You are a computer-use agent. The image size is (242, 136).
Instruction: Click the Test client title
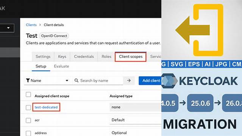(31, 36)
